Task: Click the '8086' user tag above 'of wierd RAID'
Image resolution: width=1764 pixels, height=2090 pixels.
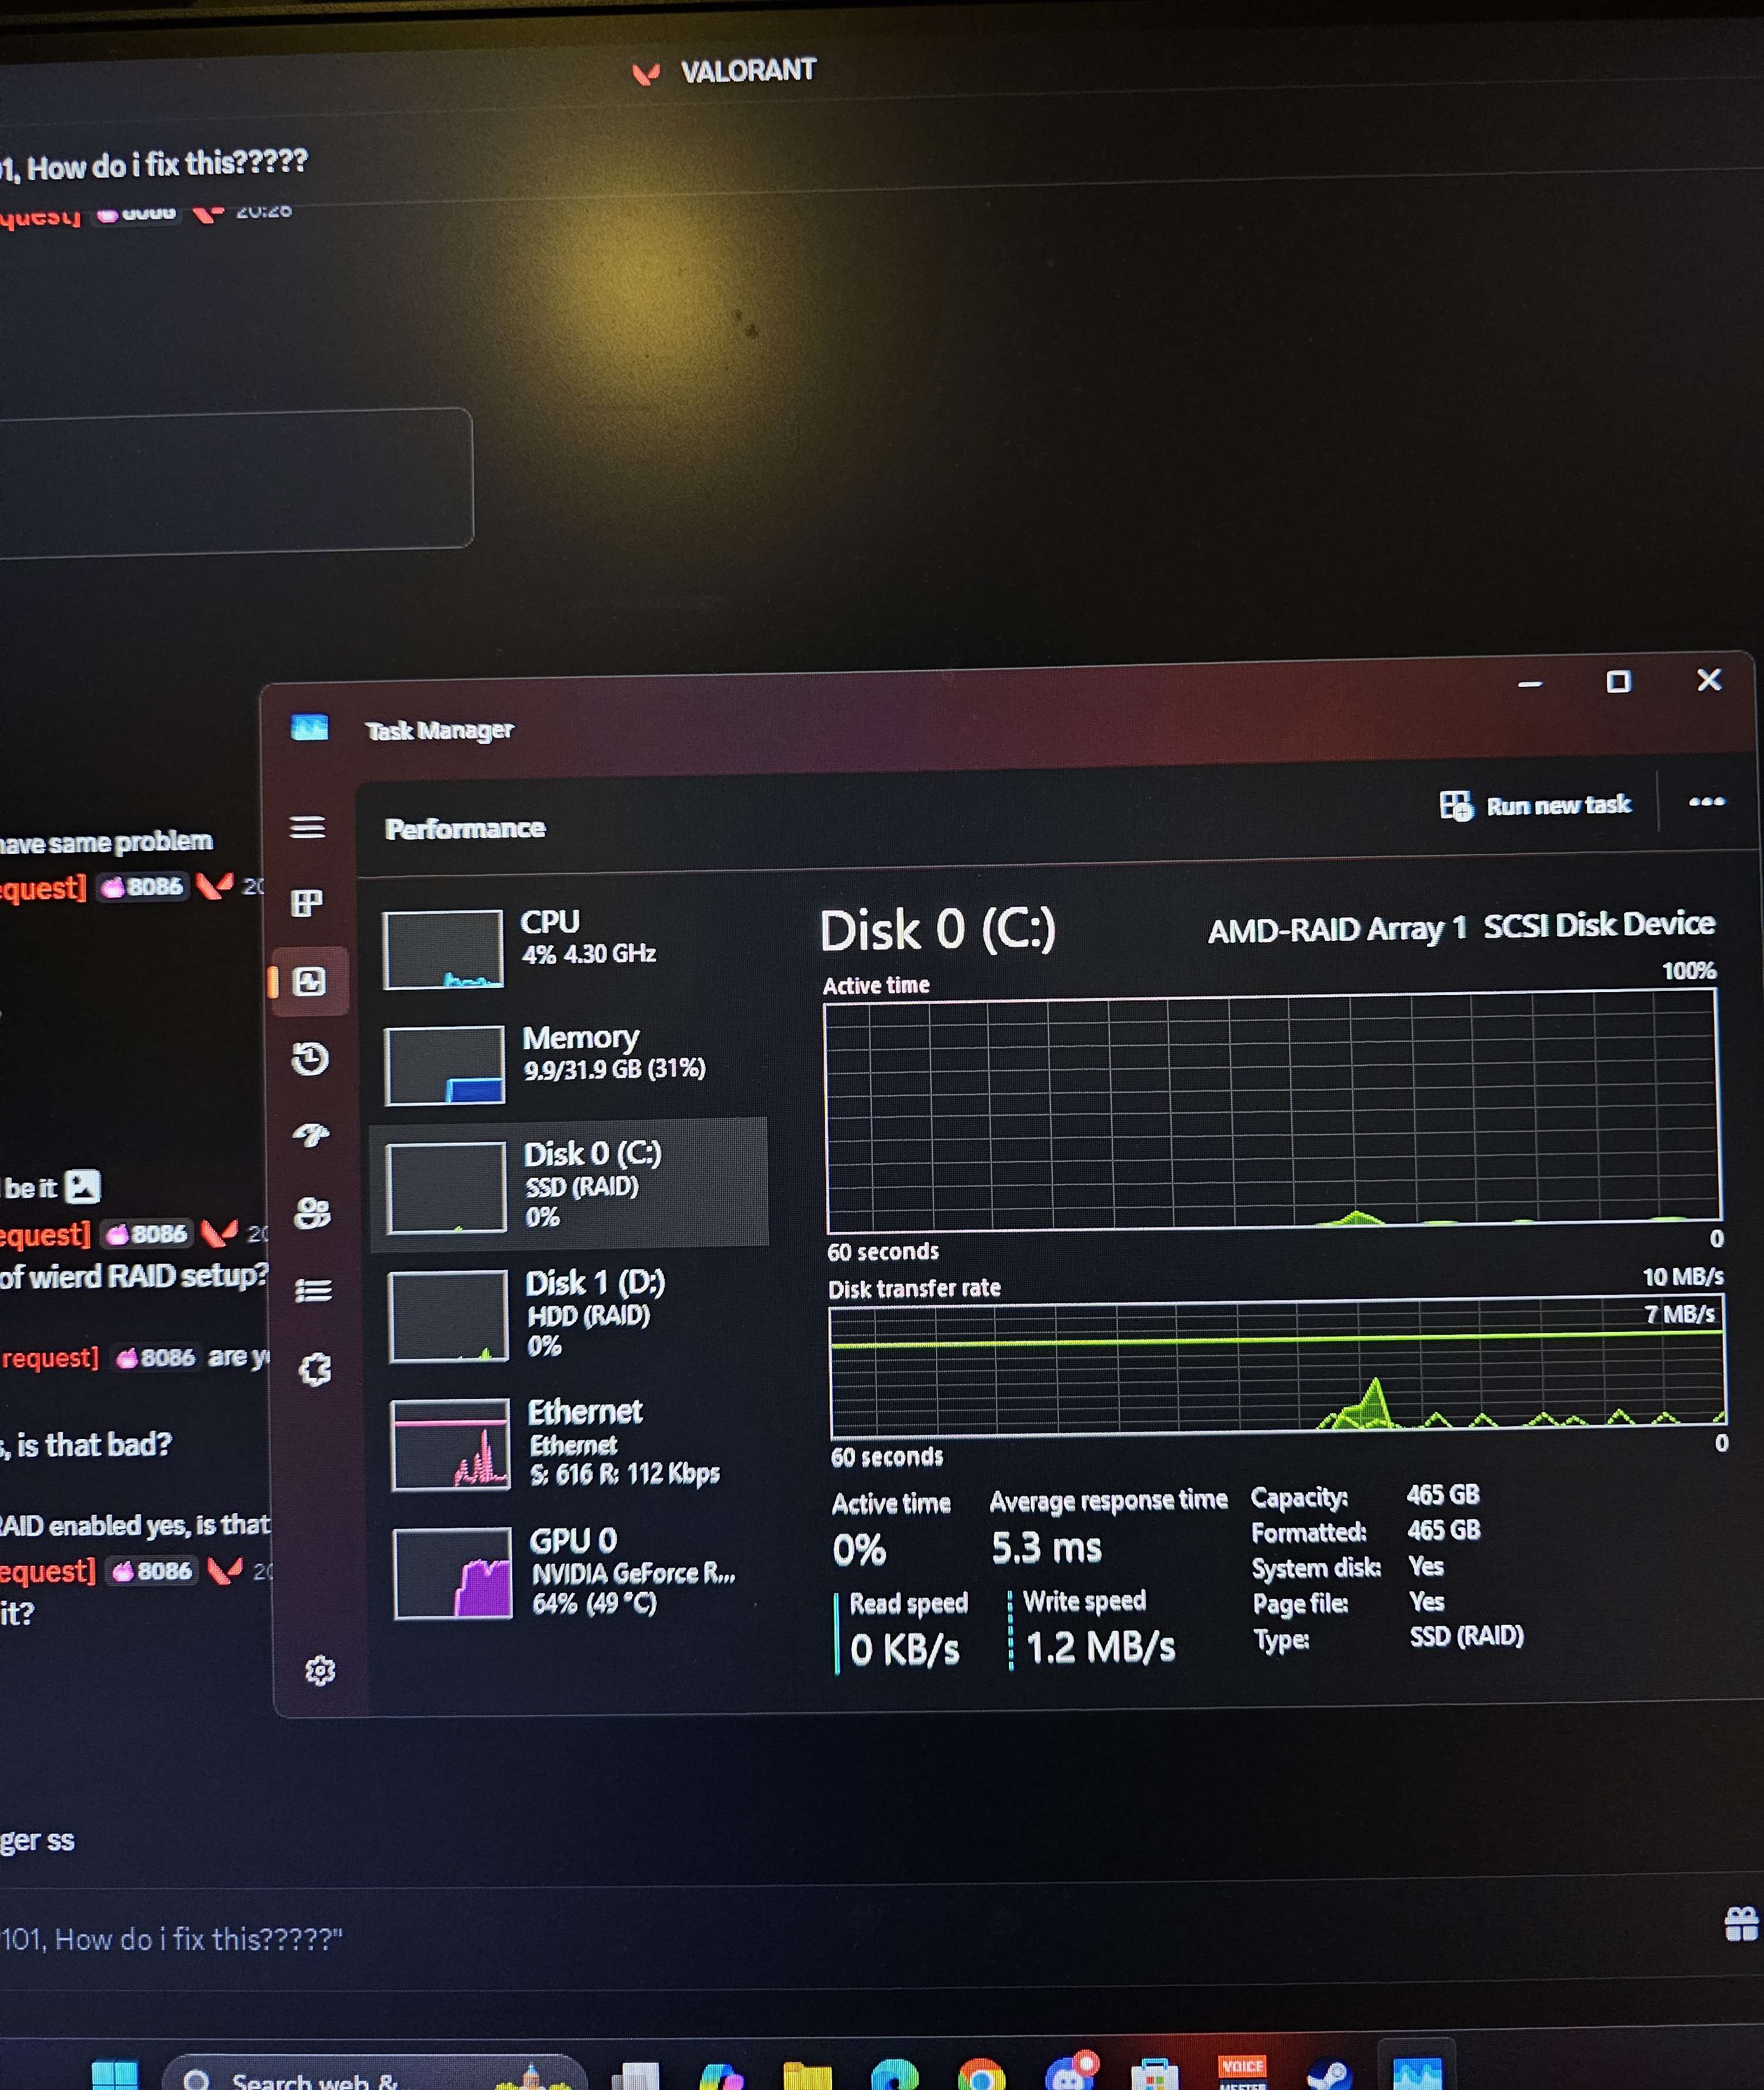Action: [x=147, y=1234]
